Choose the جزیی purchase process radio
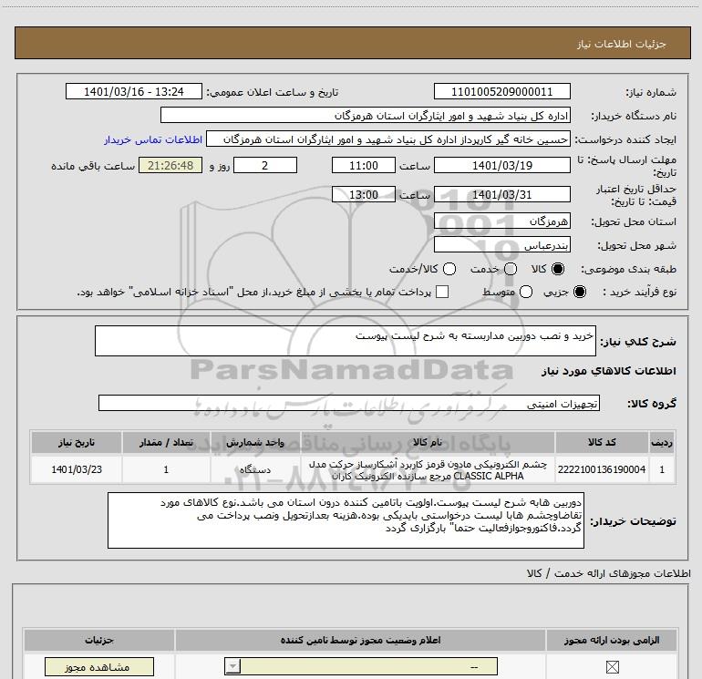Viewport: 702px width, 679px height. click(579, 292)
